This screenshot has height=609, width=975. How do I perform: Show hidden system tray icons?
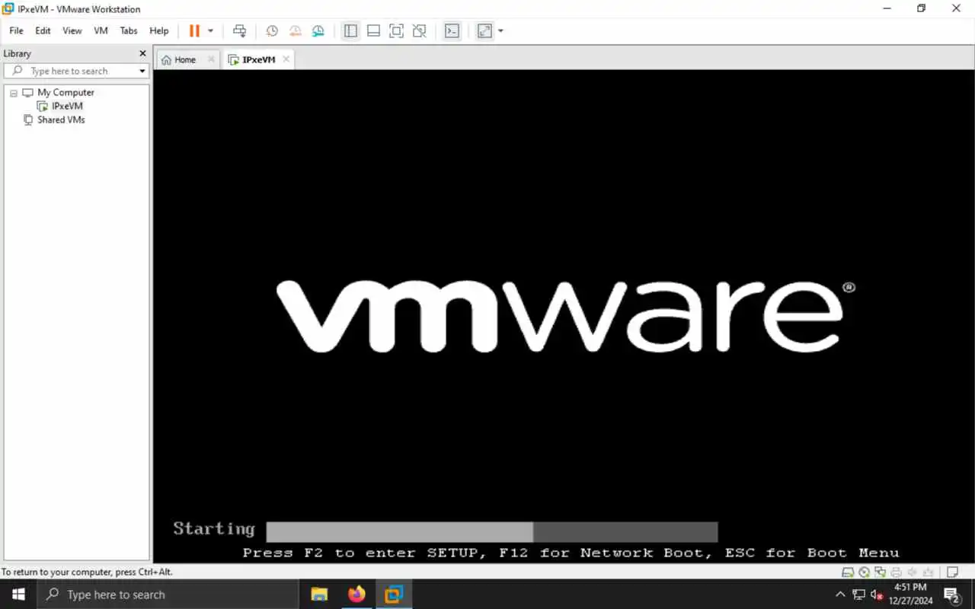click(841, 595)
